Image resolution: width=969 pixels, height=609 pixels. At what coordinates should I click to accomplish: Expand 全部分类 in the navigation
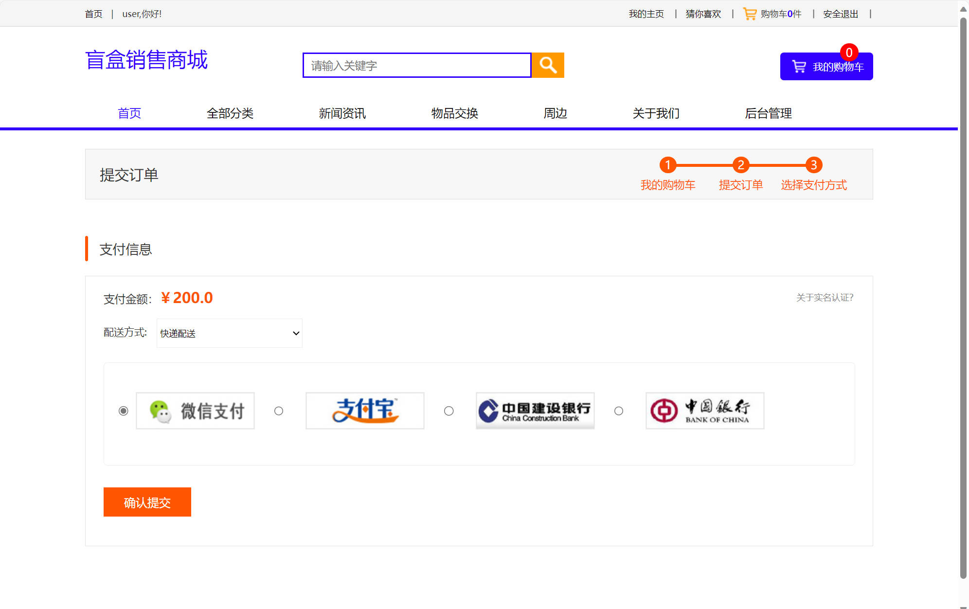point(230,113)
